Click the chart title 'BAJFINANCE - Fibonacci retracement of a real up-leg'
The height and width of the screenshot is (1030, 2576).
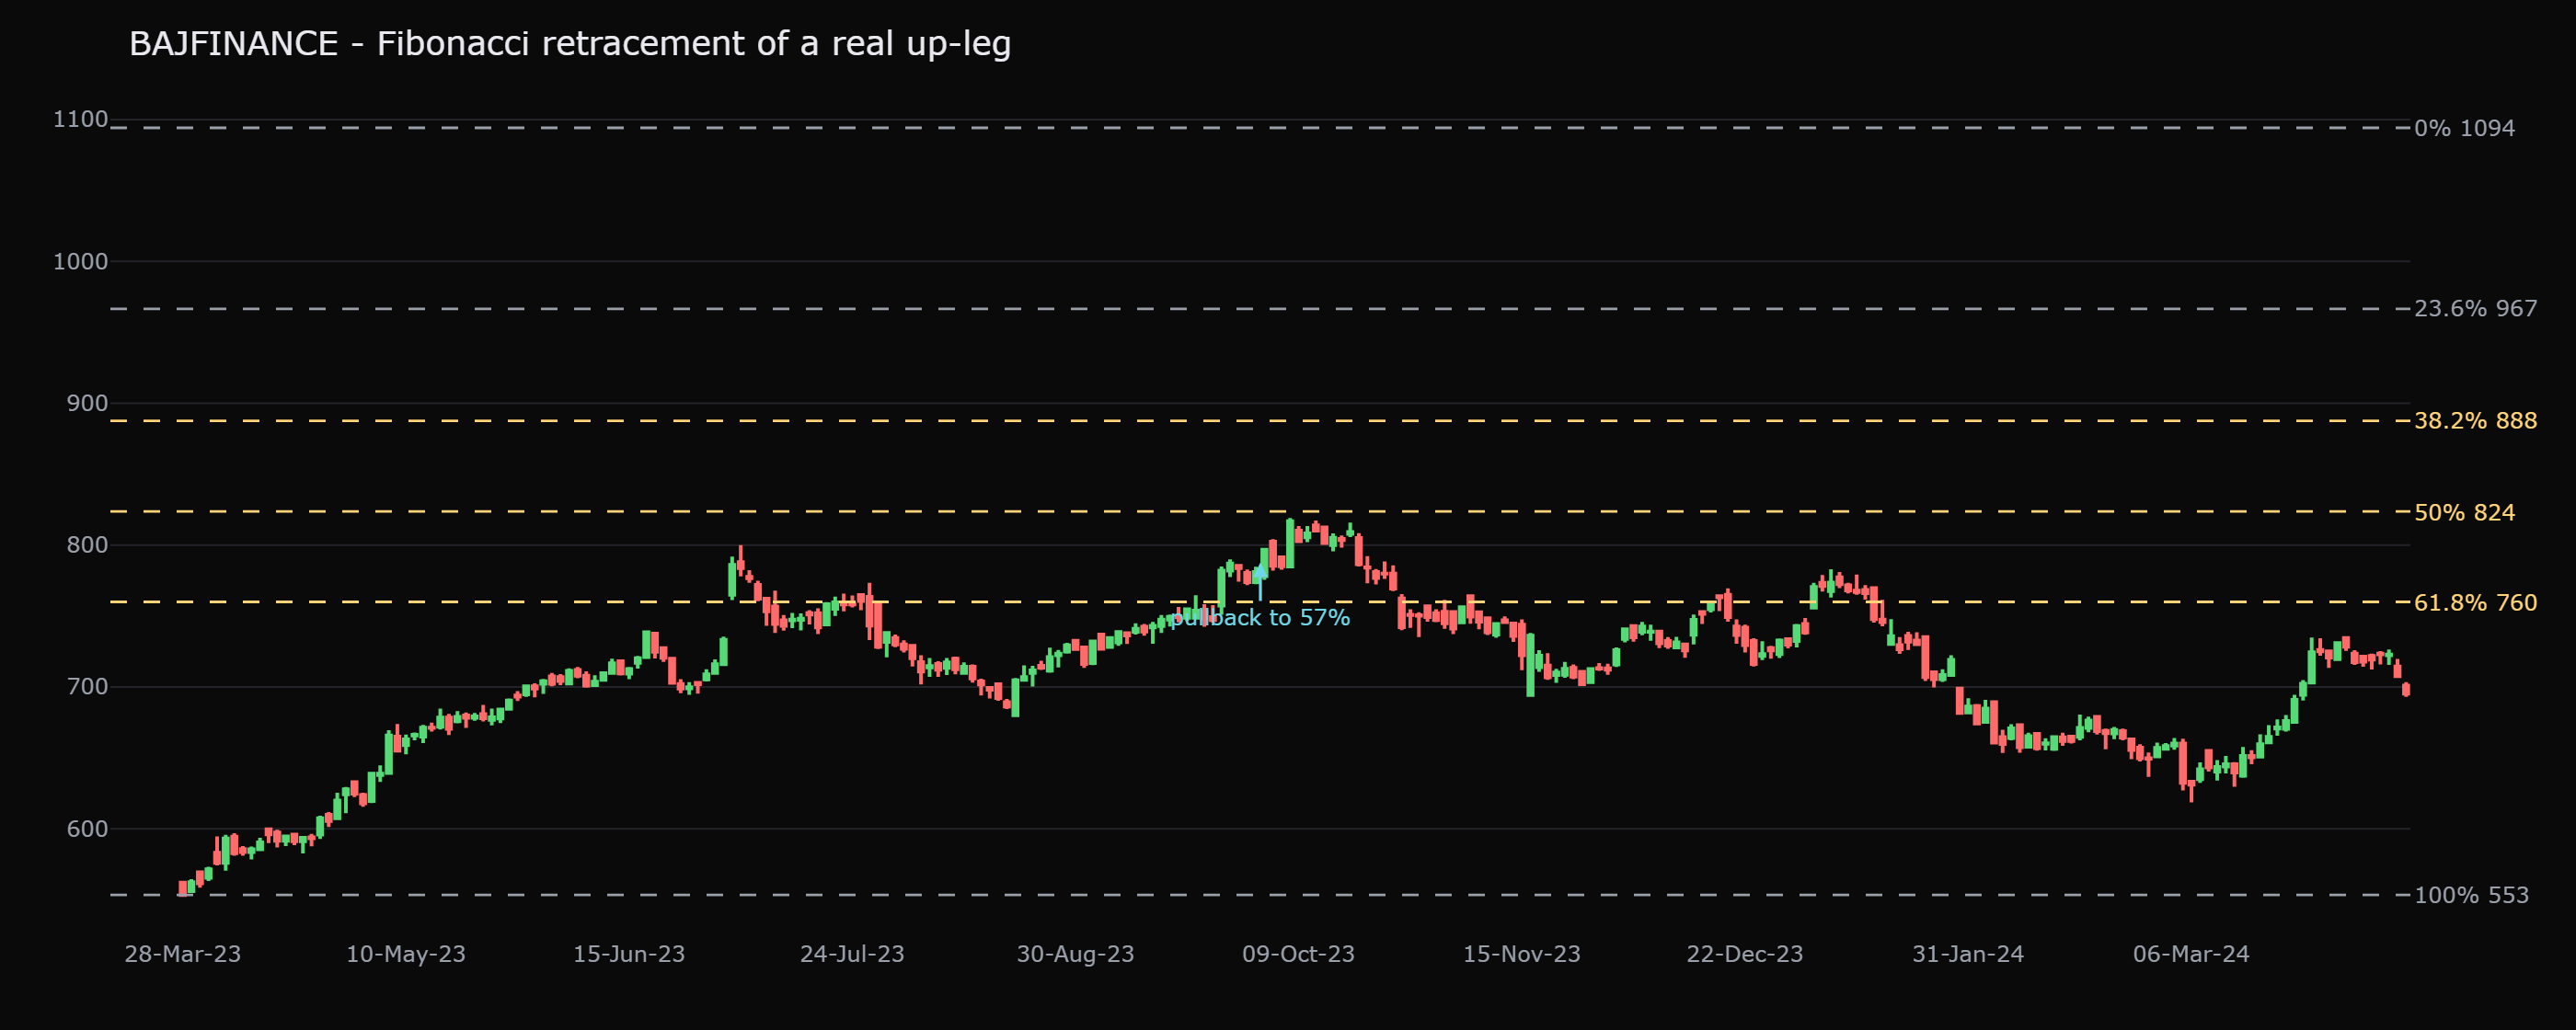[570, 44]
